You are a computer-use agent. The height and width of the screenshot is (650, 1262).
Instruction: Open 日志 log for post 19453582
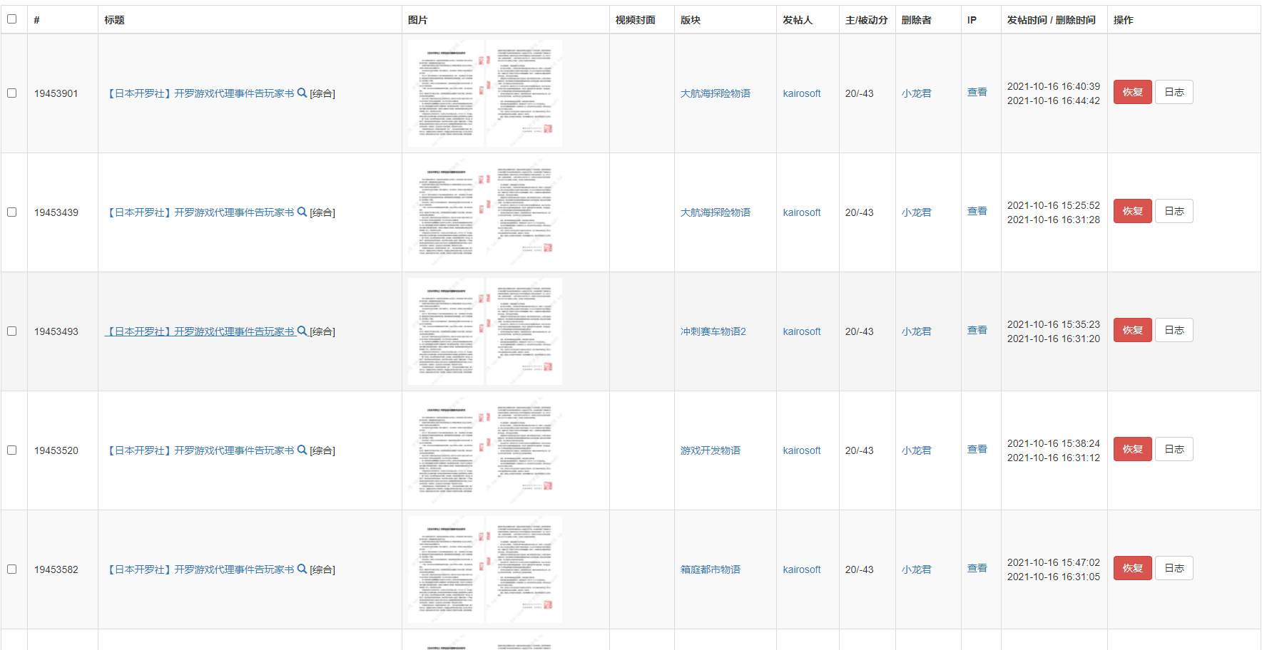1174,568
